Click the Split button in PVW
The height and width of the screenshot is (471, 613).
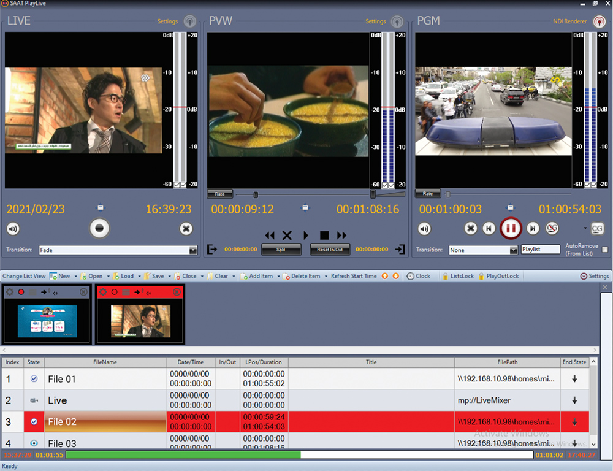[281, 250]
